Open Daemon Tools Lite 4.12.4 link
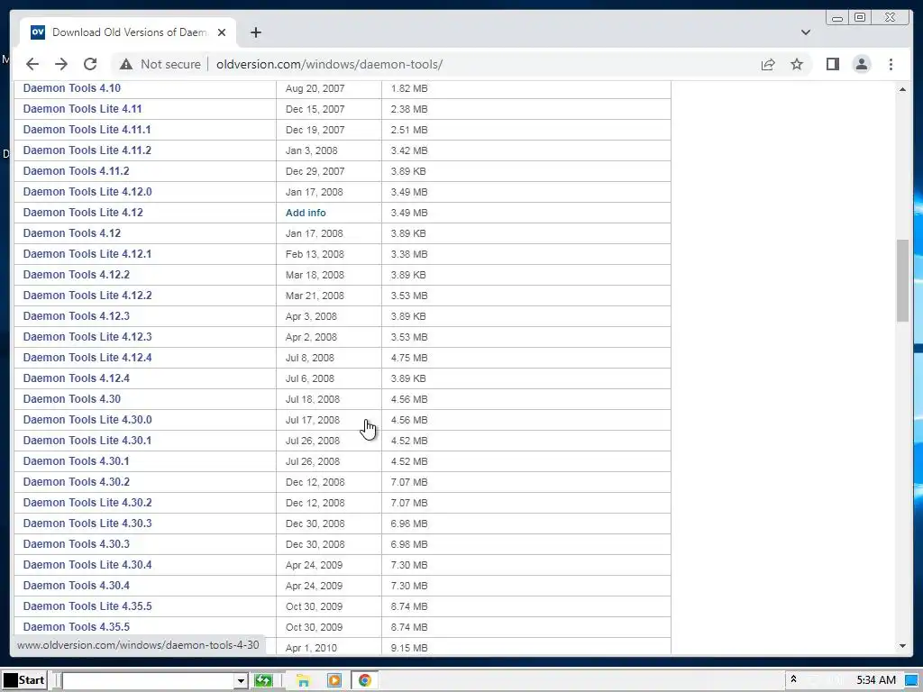 [87, 357]
